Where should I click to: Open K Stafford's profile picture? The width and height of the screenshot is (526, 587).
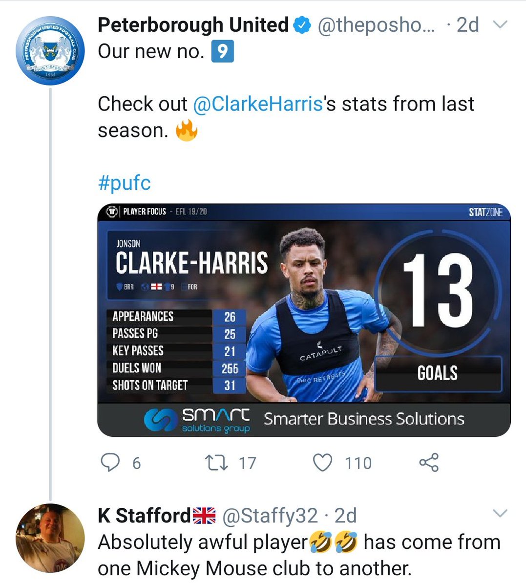[50, 538]
